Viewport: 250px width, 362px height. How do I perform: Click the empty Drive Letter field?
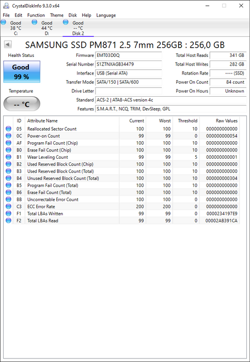click(x=129, y=91)
